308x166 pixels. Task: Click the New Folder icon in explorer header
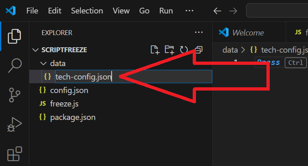pyautogui.click(x=169, y=50)
